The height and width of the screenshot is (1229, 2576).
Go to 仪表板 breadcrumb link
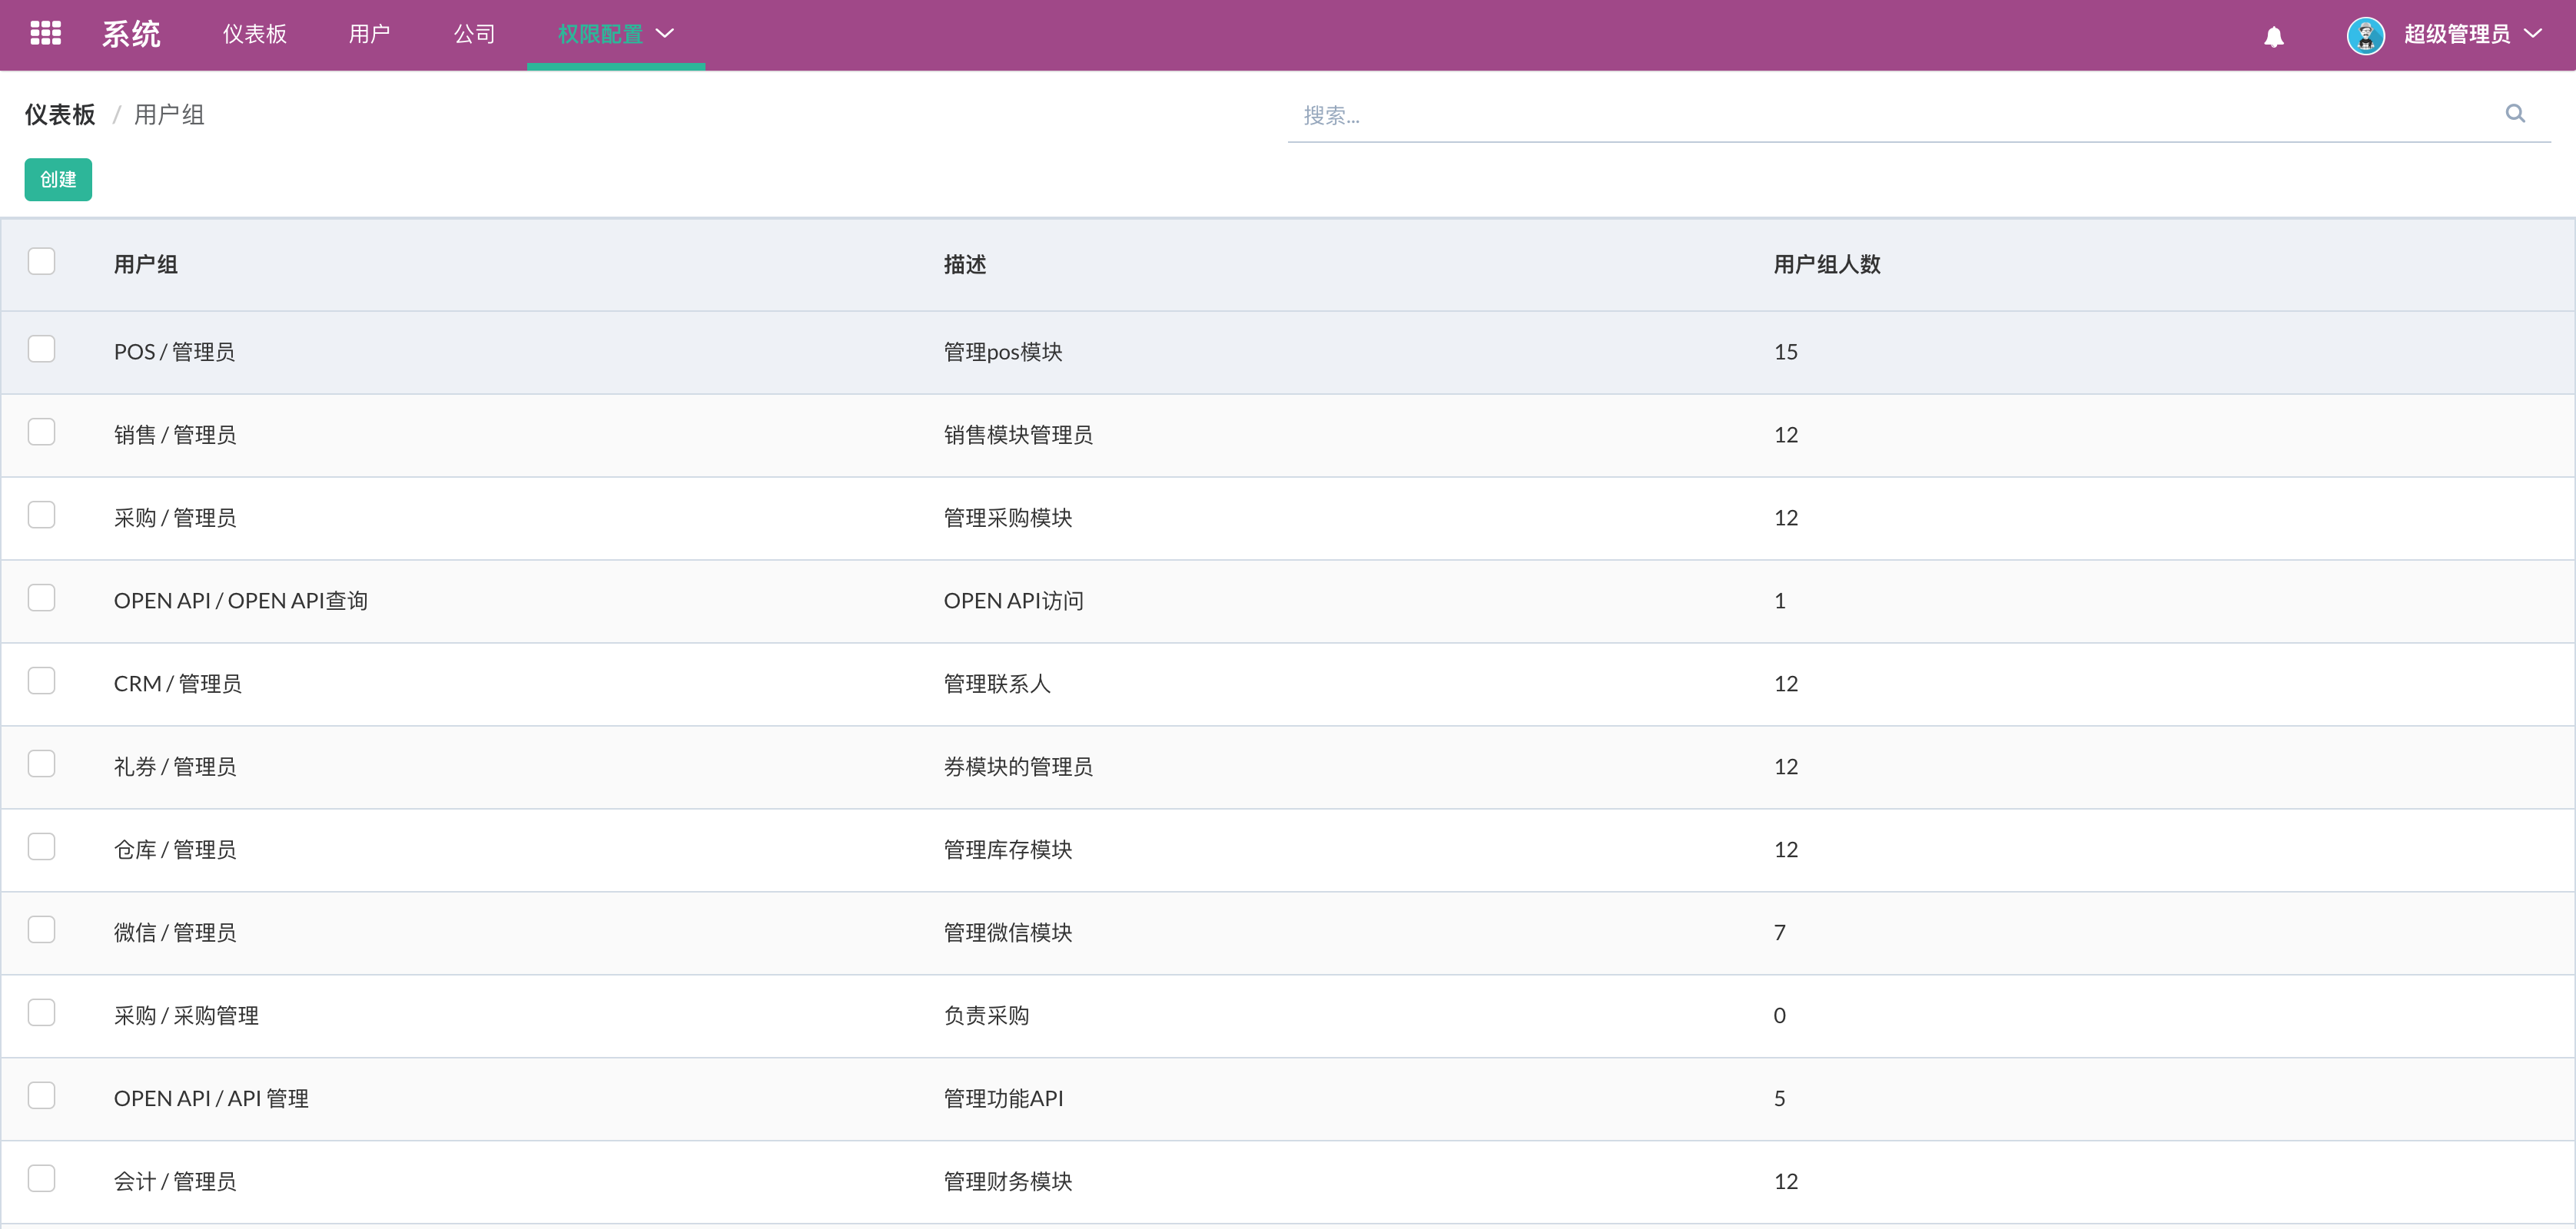pyautogui.click(x=60, y=115)
